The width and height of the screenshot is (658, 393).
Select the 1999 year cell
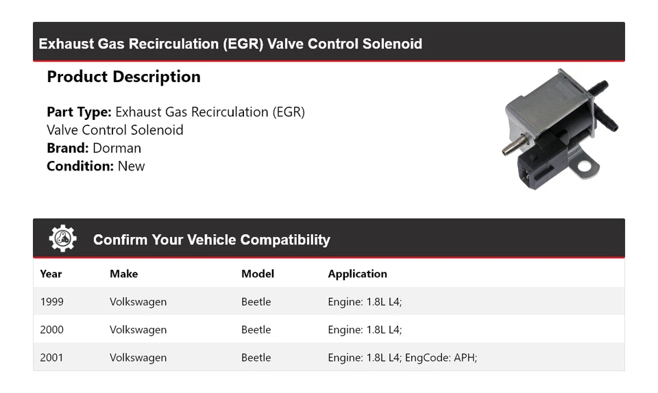pyautogui.click(x=51, y=302)
